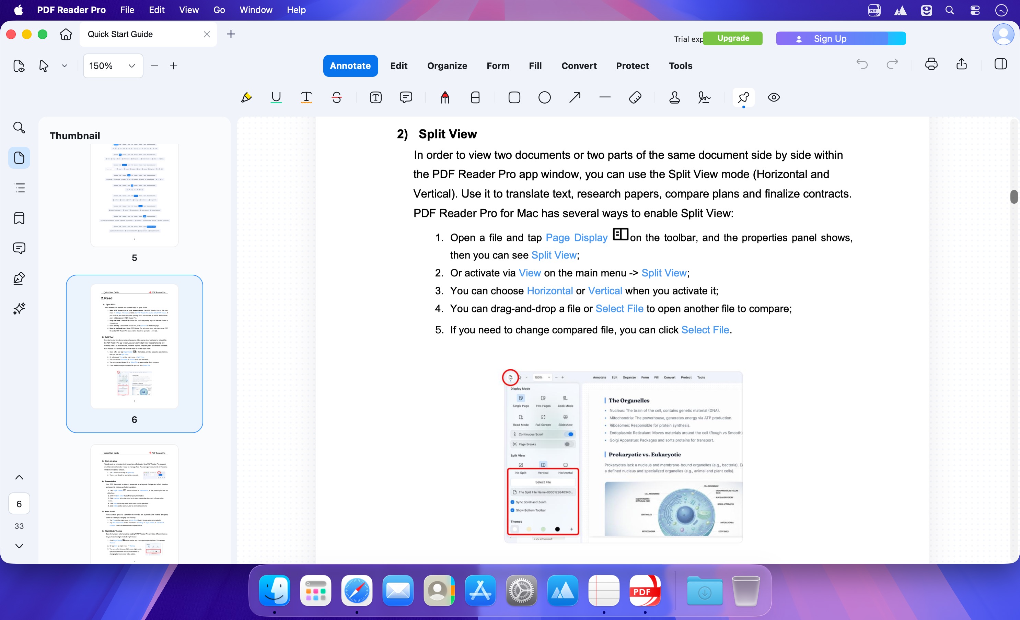Image resolution: width=1020 pixels, height=620 pixels.
Task: Open the Annotations list panel in the sidebar
Action: [x=19, y=248]
